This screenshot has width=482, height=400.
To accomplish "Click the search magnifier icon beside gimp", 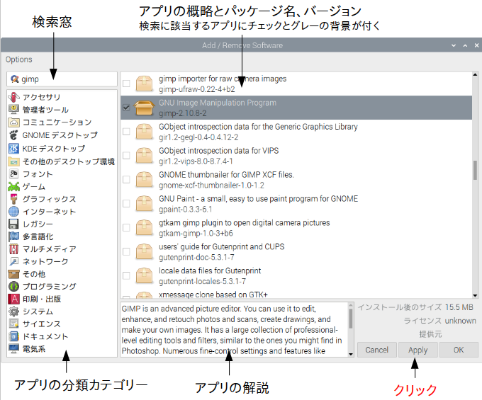I will point(15,79).
